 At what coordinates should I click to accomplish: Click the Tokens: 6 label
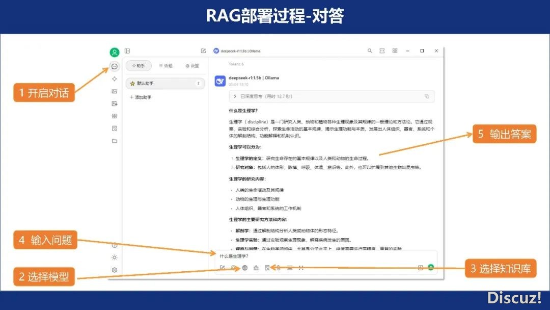point(236,64)
